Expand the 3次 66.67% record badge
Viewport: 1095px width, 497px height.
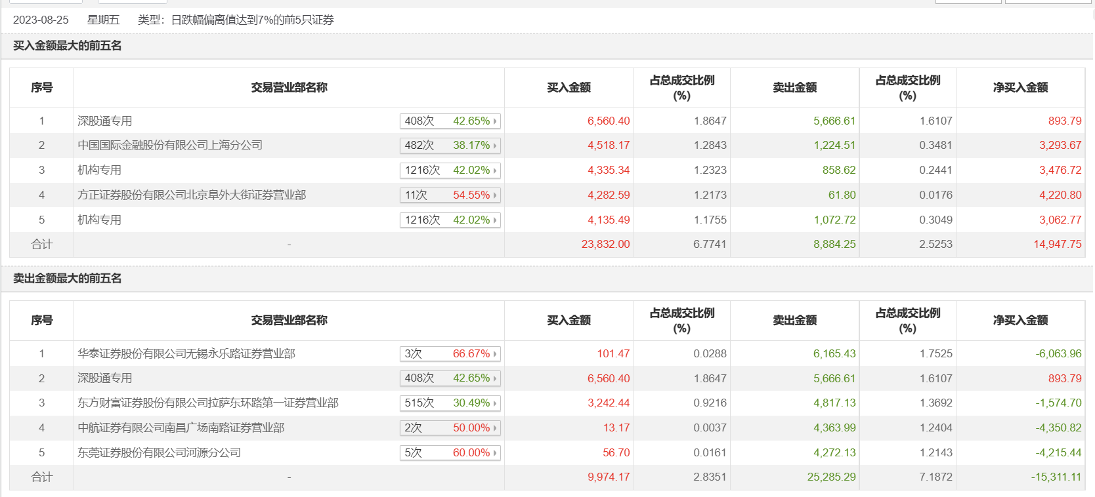point(450,354)
